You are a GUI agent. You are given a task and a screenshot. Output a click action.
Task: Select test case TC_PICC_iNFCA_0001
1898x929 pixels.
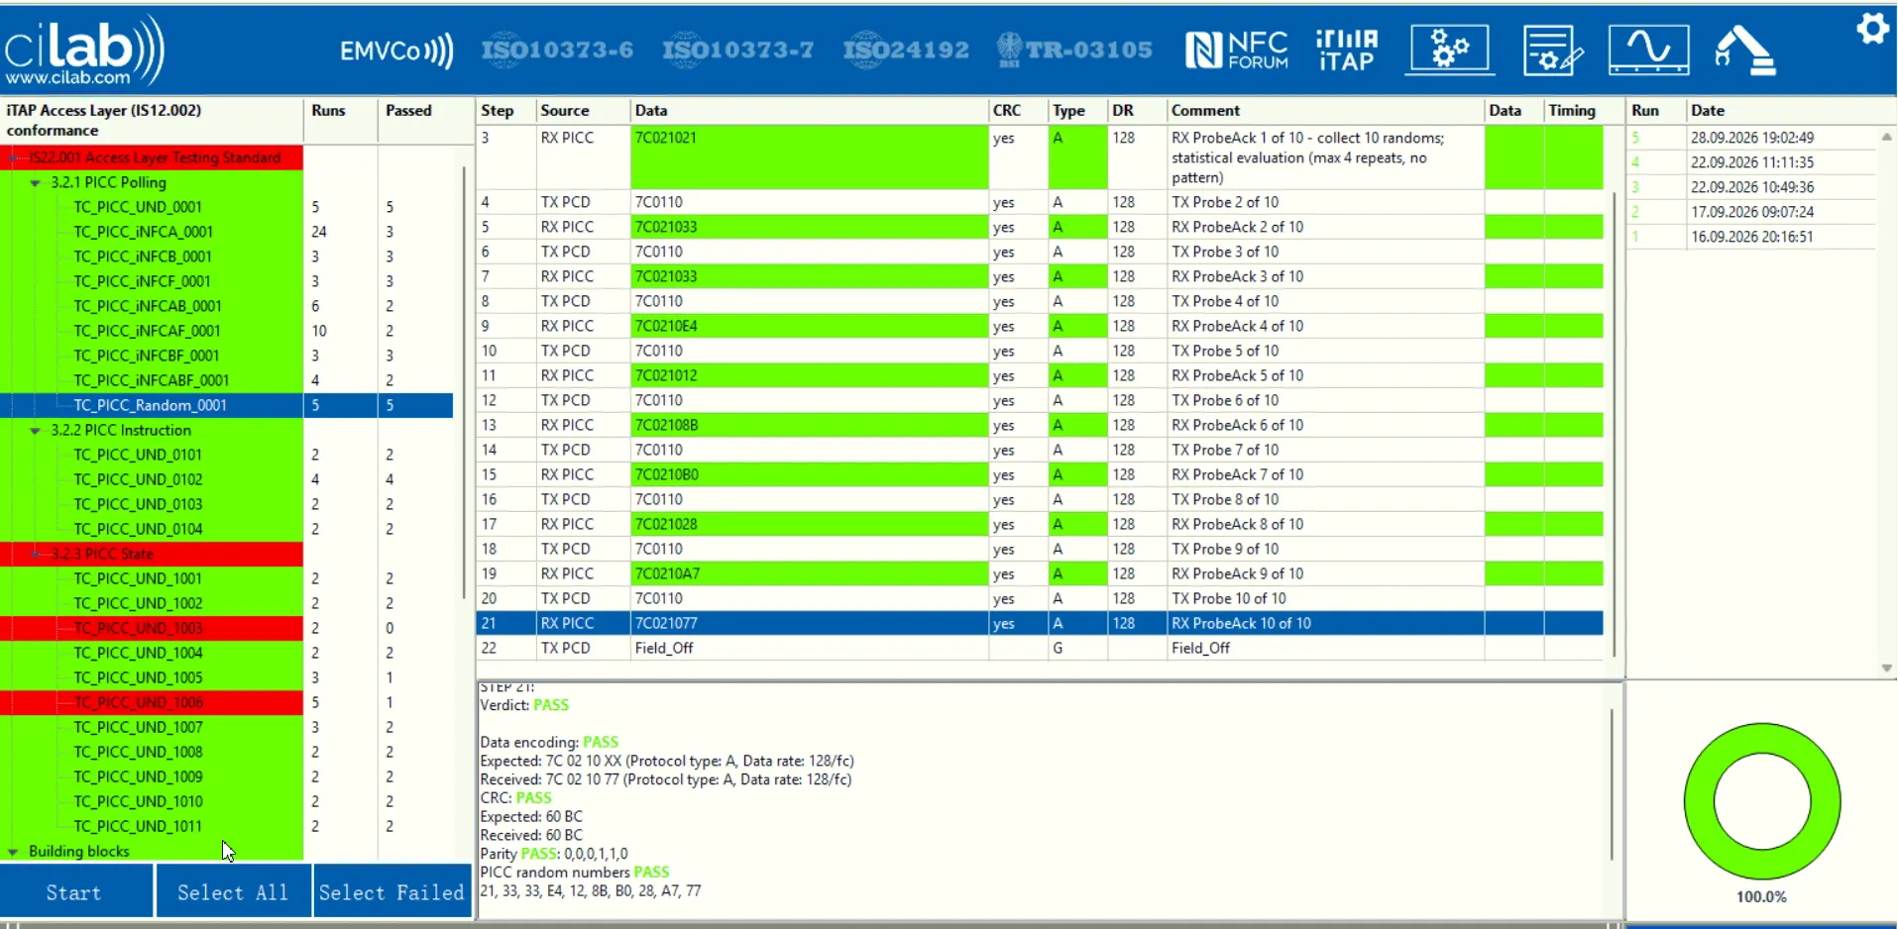pos(144,232)
